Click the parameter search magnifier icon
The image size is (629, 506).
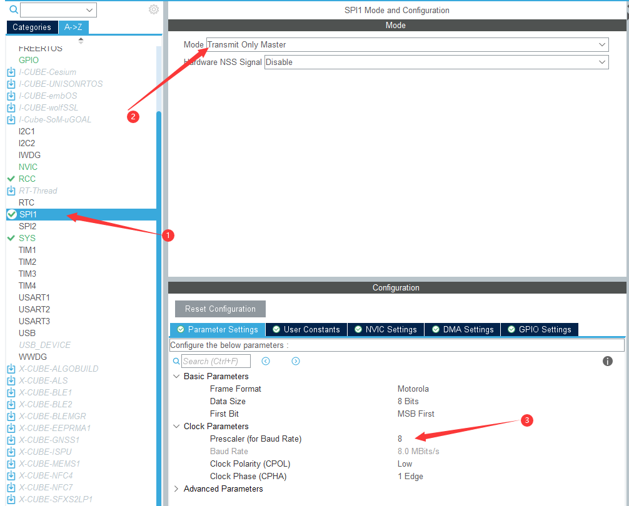click(x=176, y=361)
